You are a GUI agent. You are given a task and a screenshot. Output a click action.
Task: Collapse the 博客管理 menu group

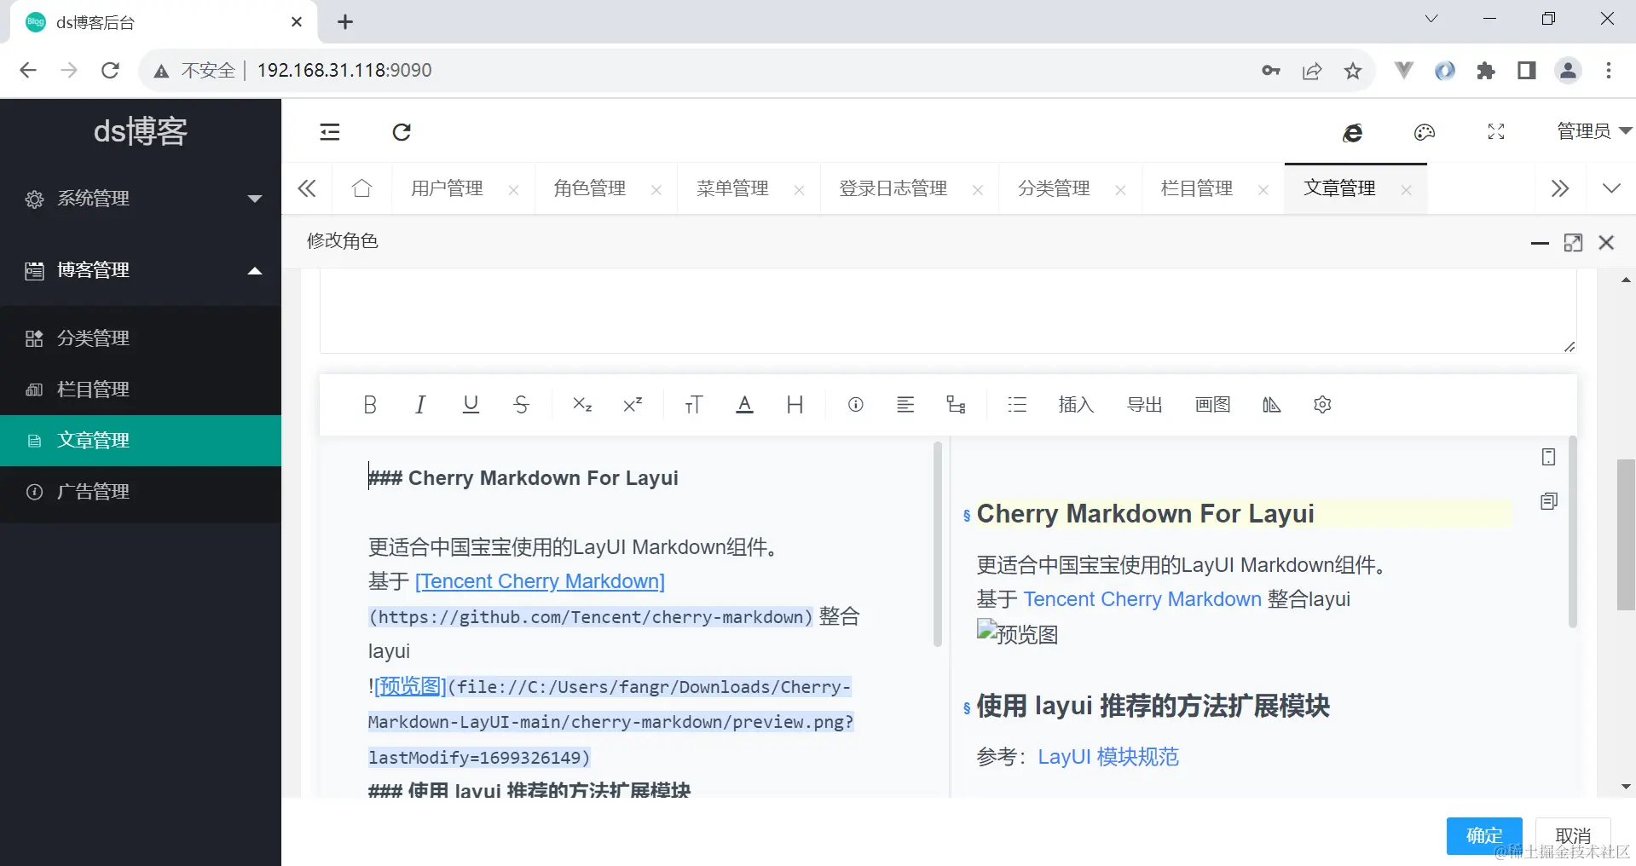pyautogui.click(x=141, y=271)
